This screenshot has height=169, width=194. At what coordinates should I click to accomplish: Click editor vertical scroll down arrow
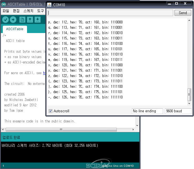(137, 126)
